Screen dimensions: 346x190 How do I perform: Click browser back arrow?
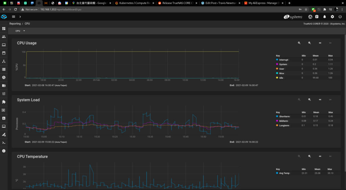(x=4, y=9)
